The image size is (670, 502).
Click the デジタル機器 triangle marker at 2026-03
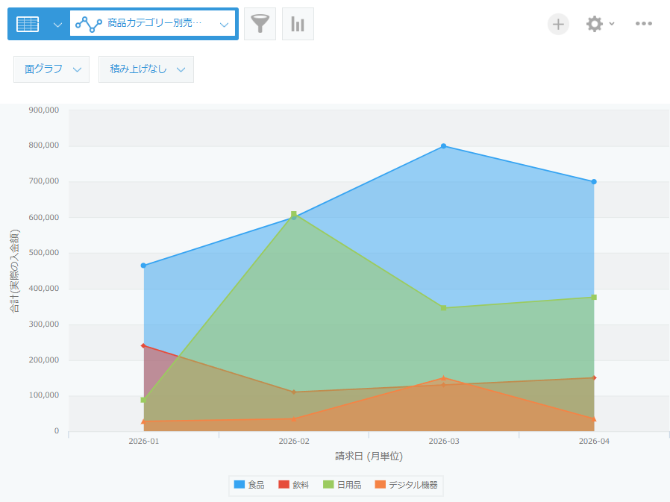point(443,377)
